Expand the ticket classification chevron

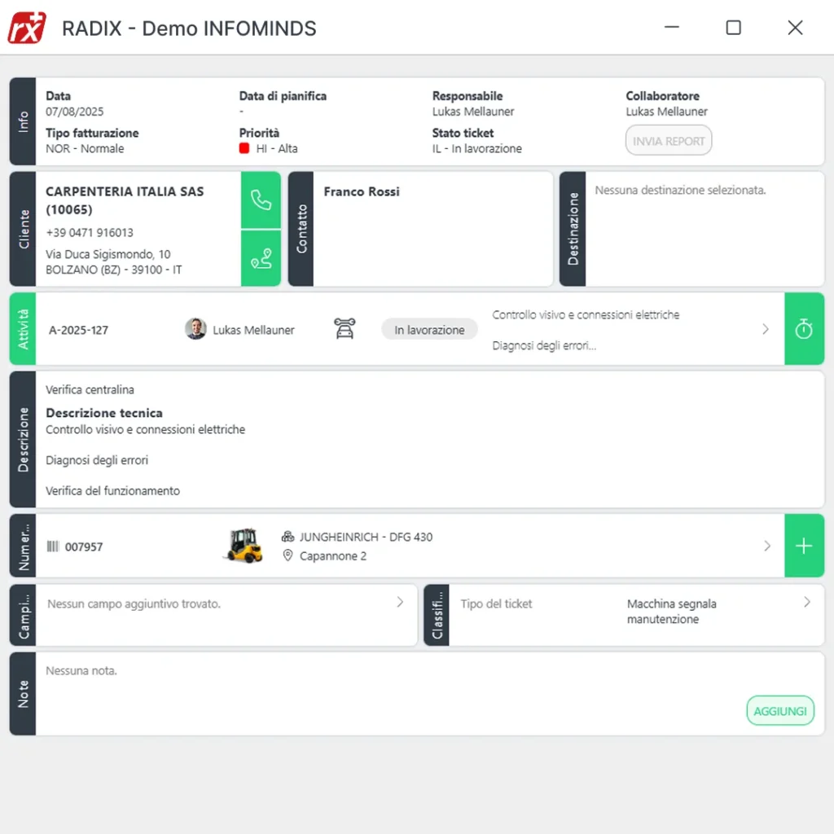tap(807, 603)
